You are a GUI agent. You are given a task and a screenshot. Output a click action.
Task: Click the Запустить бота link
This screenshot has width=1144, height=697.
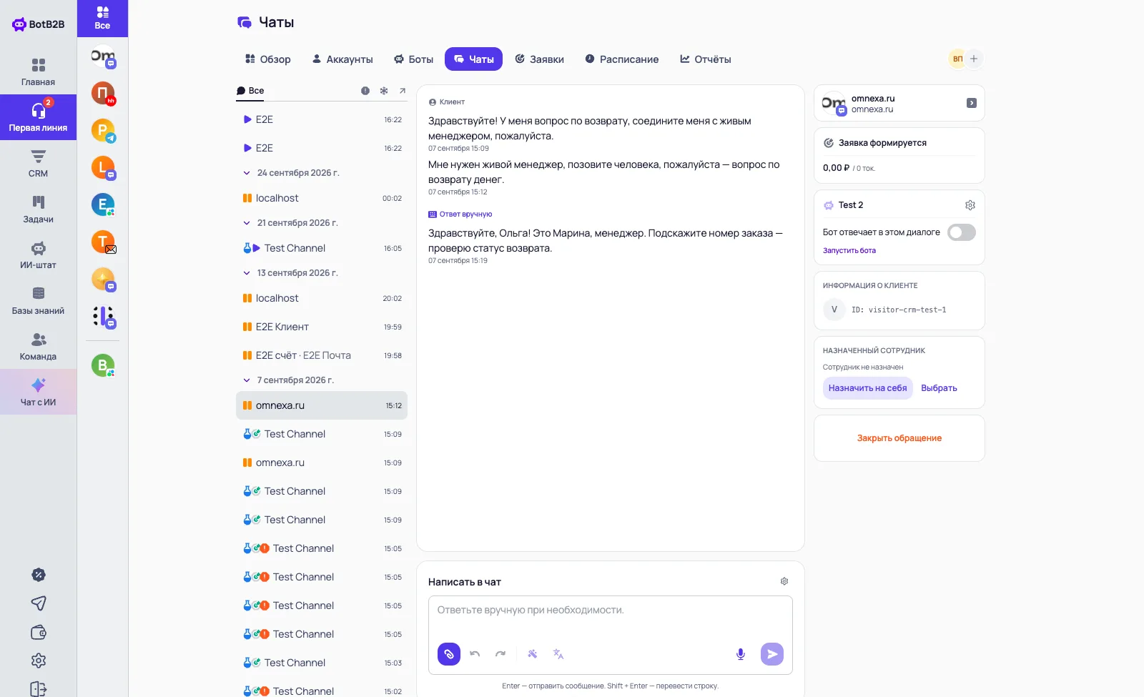pyautogui.click(x=849, y=251)
